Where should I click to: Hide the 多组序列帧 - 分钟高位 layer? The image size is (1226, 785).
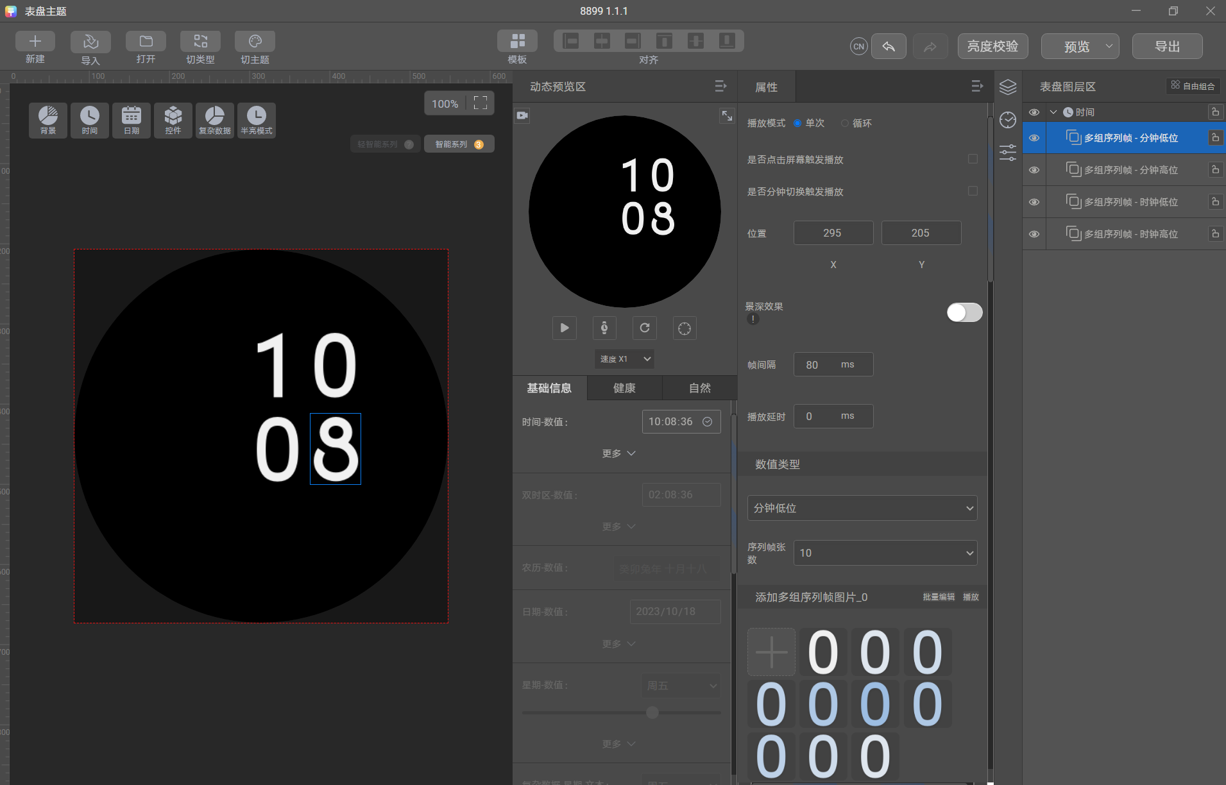point(1034,170)
